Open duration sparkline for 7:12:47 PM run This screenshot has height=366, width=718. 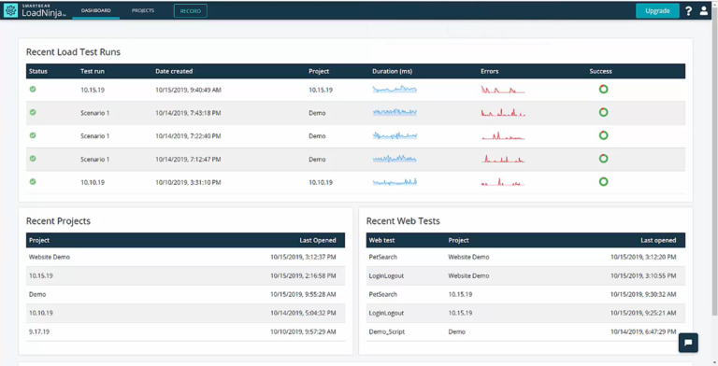(x=395, y=159)
